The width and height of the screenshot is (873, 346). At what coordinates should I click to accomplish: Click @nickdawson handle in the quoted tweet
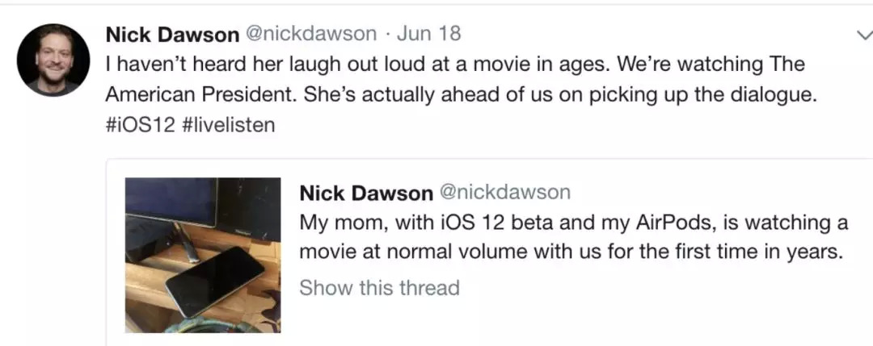(504, 193)
